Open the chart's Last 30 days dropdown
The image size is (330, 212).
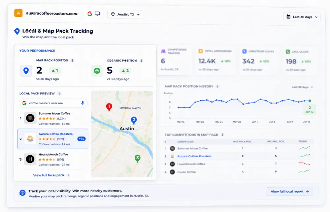302,87
